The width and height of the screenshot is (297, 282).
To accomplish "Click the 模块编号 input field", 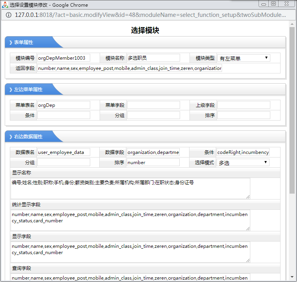I will (64, 58).
